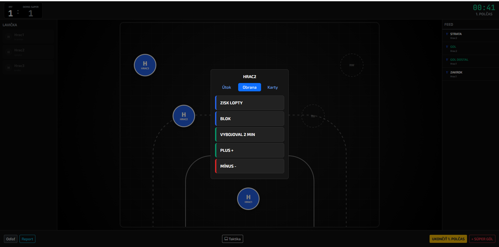
Task: Click the empty RW position slot
Action: [x=352, y=65]
